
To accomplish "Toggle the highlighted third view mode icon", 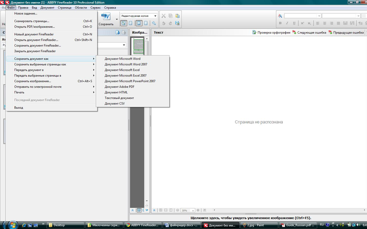I will coord(139,23).
